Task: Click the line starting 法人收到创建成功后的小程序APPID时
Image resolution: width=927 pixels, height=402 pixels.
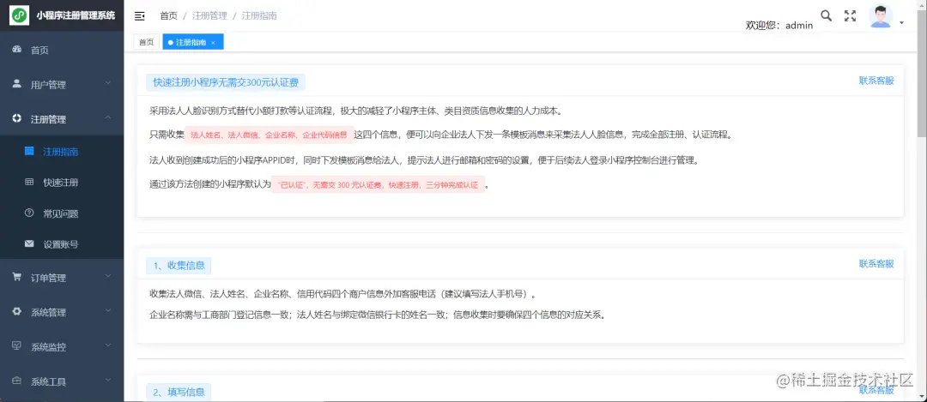Action: [x=424, y=160]
